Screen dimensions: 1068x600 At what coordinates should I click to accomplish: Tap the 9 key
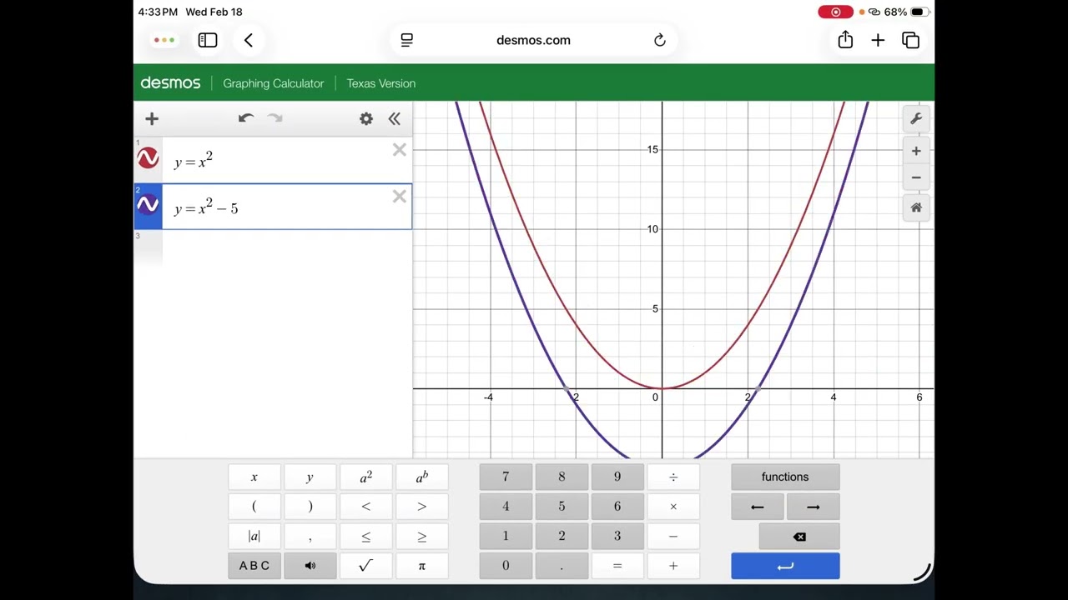click(x=617, y=477)
